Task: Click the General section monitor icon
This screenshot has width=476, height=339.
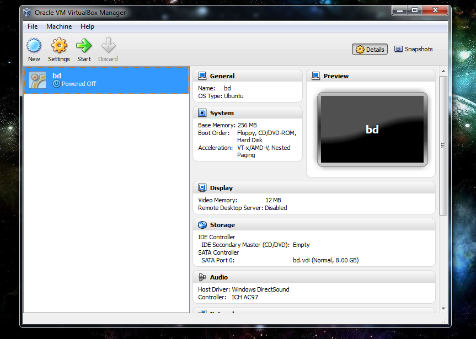Action: (x=202, y=76)
